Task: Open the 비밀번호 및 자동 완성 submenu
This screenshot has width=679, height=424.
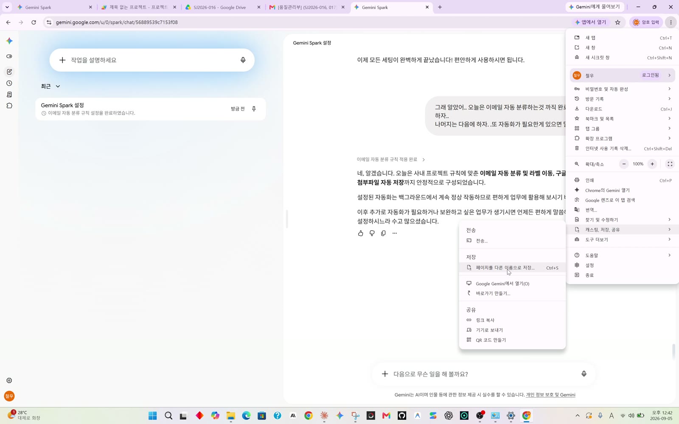Action: 622,89
